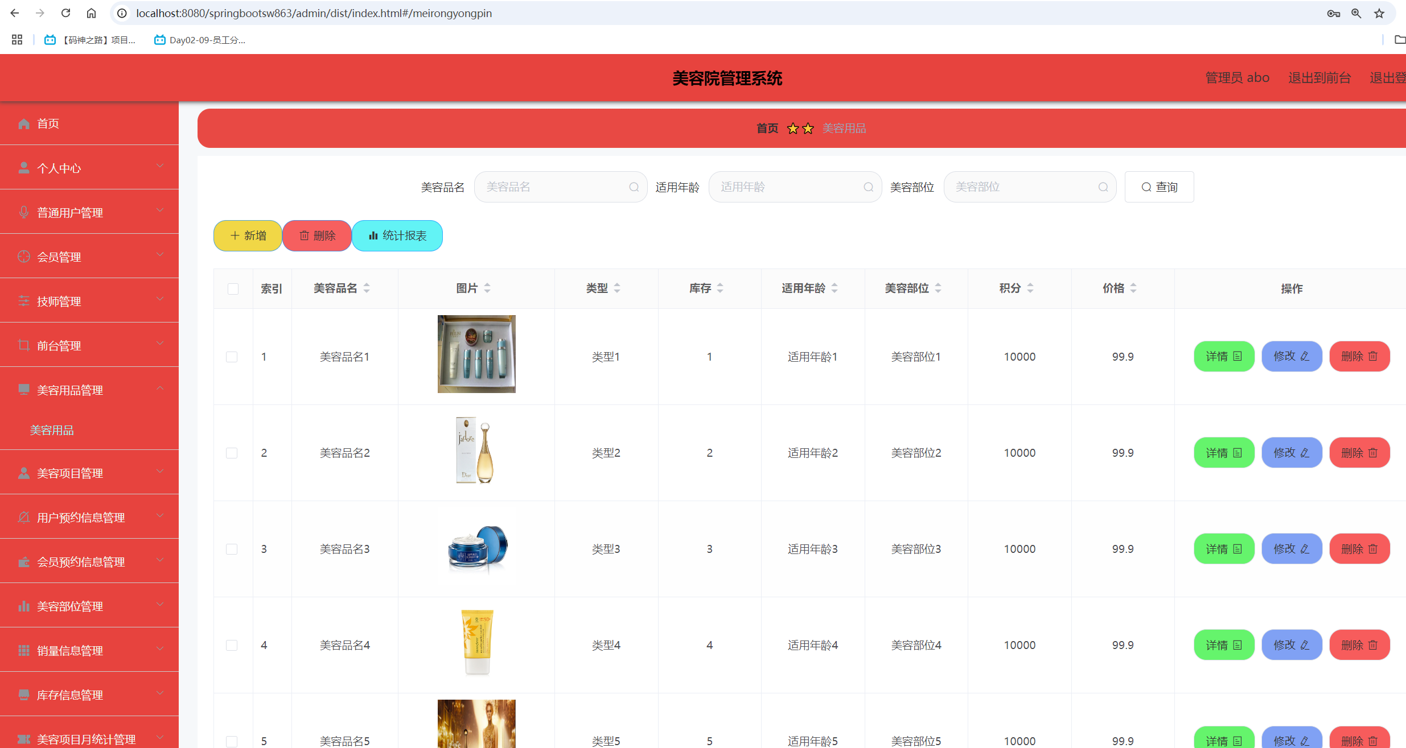Click the trash icon on the 删除 button

point(304,235)
